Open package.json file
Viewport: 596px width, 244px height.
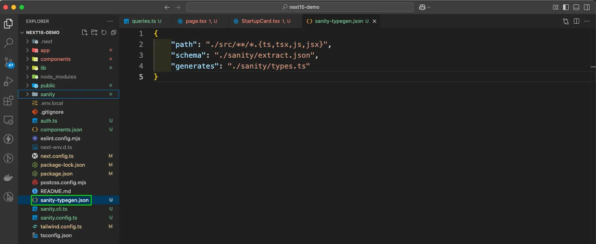(x=69, y=173)
